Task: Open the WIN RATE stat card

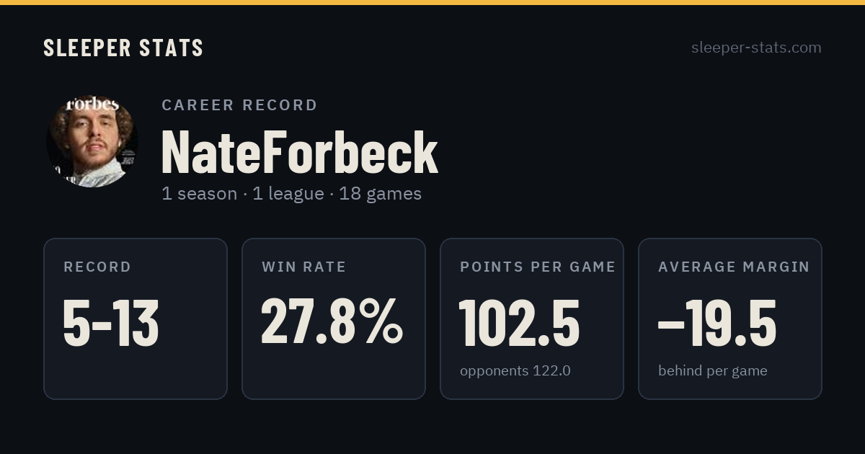Action: point(334,319)
